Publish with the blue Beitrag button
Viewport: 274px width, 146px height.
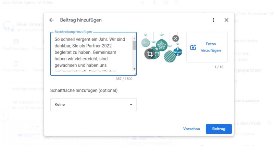click(219, 129)
